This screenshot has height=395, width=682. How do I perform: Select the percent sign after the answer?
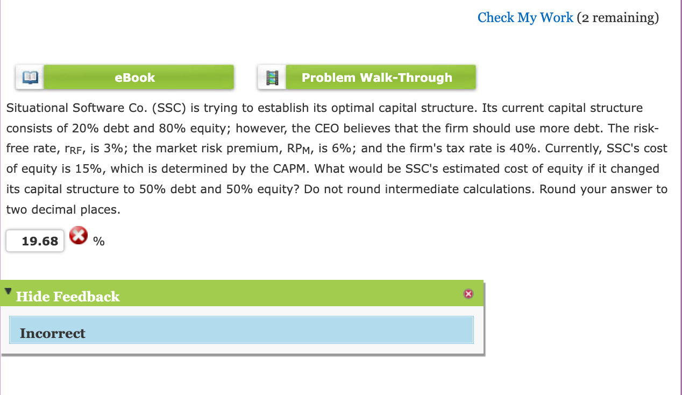click(x=98, y=242)
